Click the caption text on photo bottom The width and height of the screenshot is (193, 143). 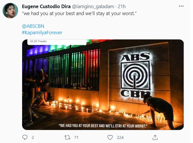click(103, 126)
